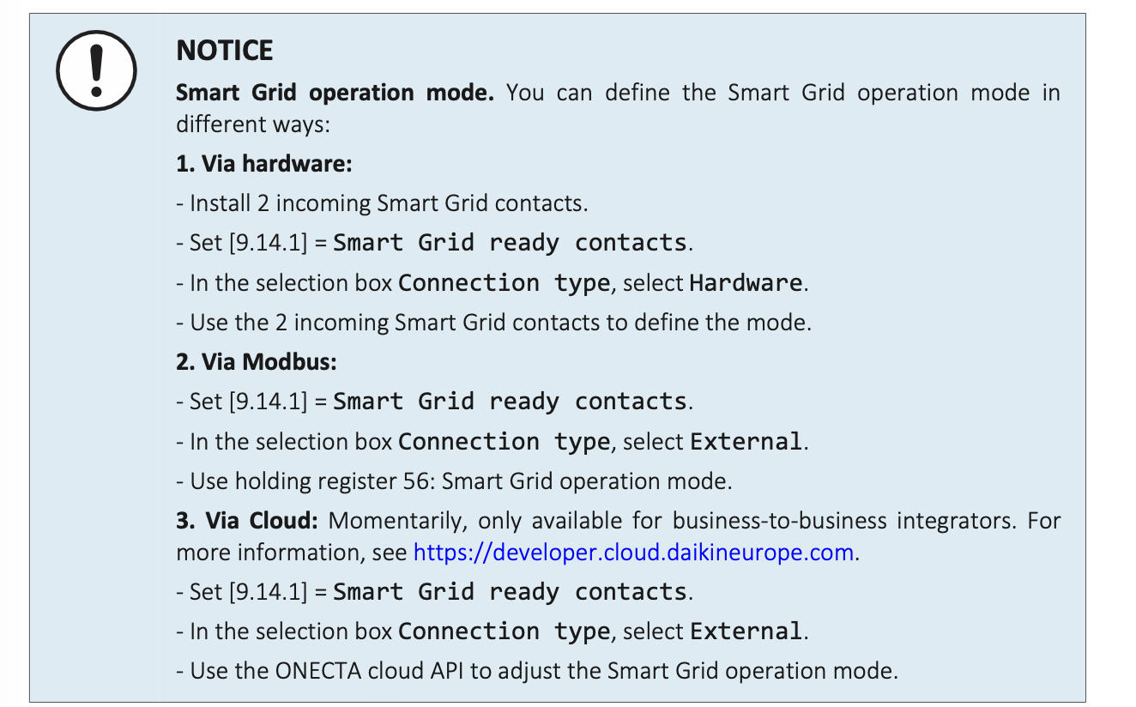This screenshot has height=707, width=1136.
Task: Select the '3. Via Cloud:' heading
Action: point(248,521)
